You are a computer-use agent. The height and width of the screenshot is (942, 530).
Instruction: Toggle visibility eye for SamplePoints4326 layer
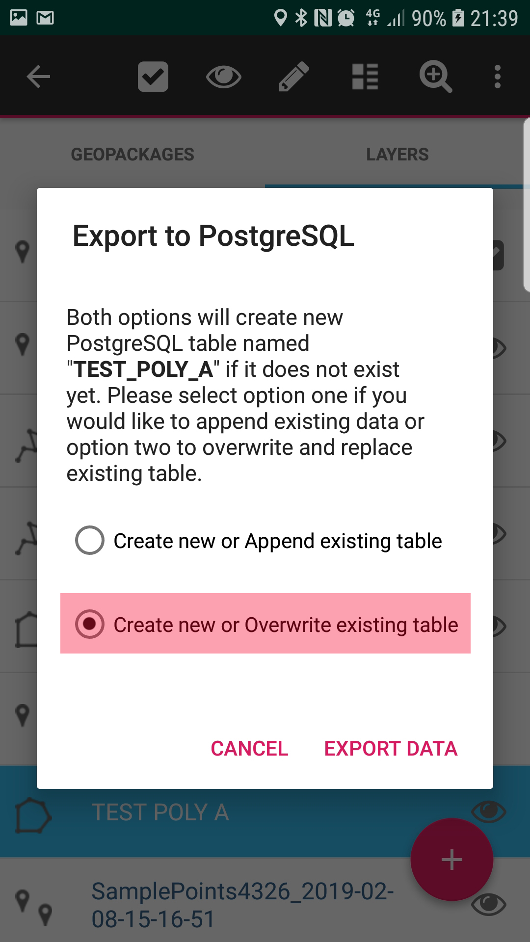488,904
